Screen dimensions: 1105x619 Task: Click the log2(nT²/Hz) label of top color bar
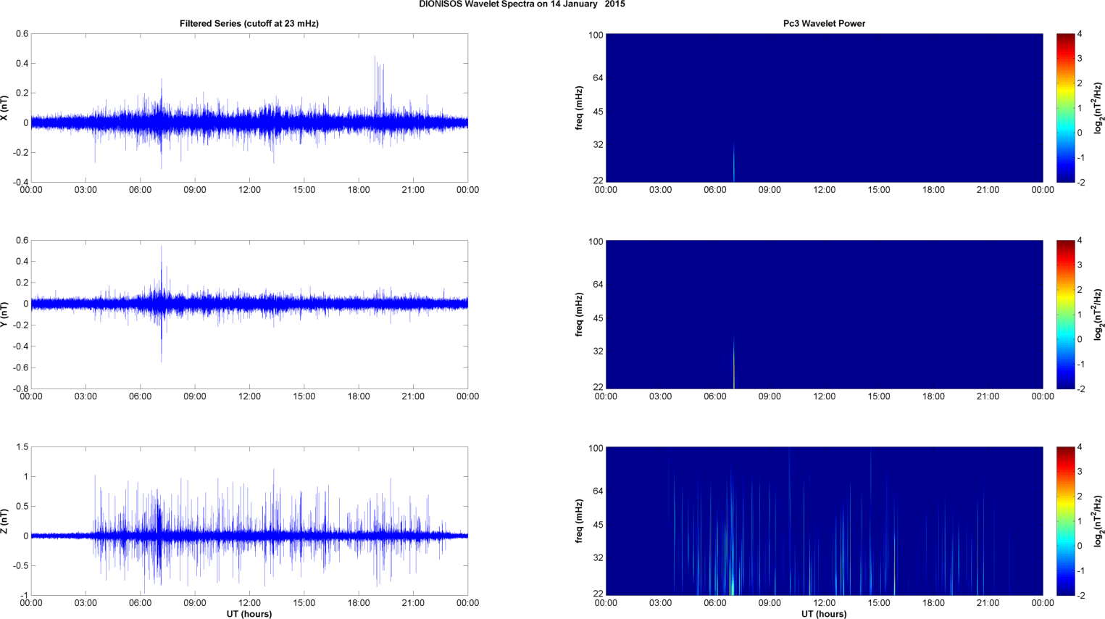(1098, 108)
